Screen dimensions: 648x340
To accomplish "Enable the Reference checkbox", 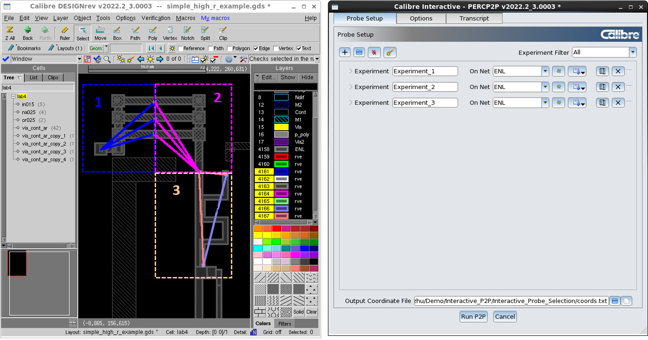I will point(180,48).
